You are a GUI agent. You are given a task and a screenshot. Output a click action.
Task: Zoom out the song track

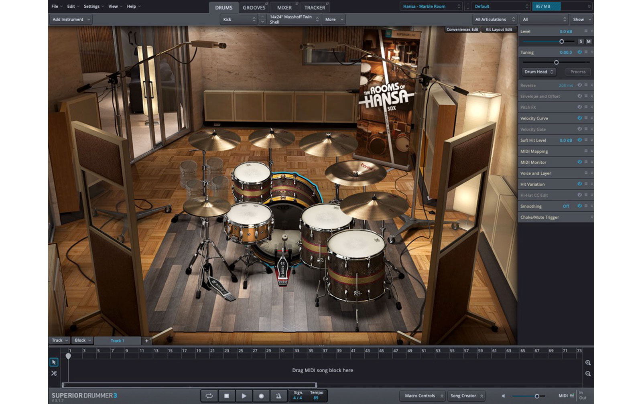coord(588,374)
